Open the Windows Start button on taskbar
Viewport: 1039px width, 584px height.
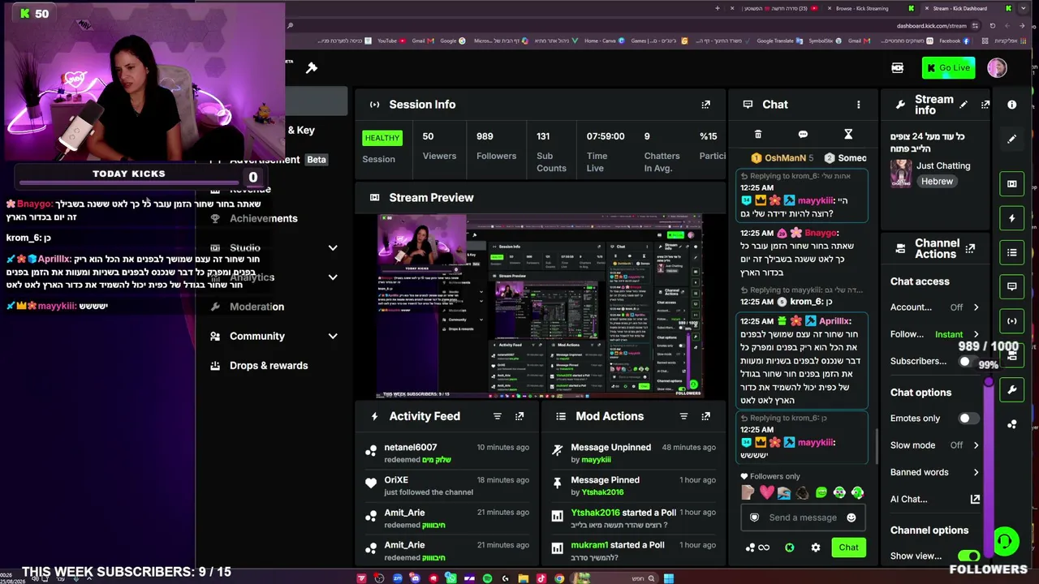(668, 578)
